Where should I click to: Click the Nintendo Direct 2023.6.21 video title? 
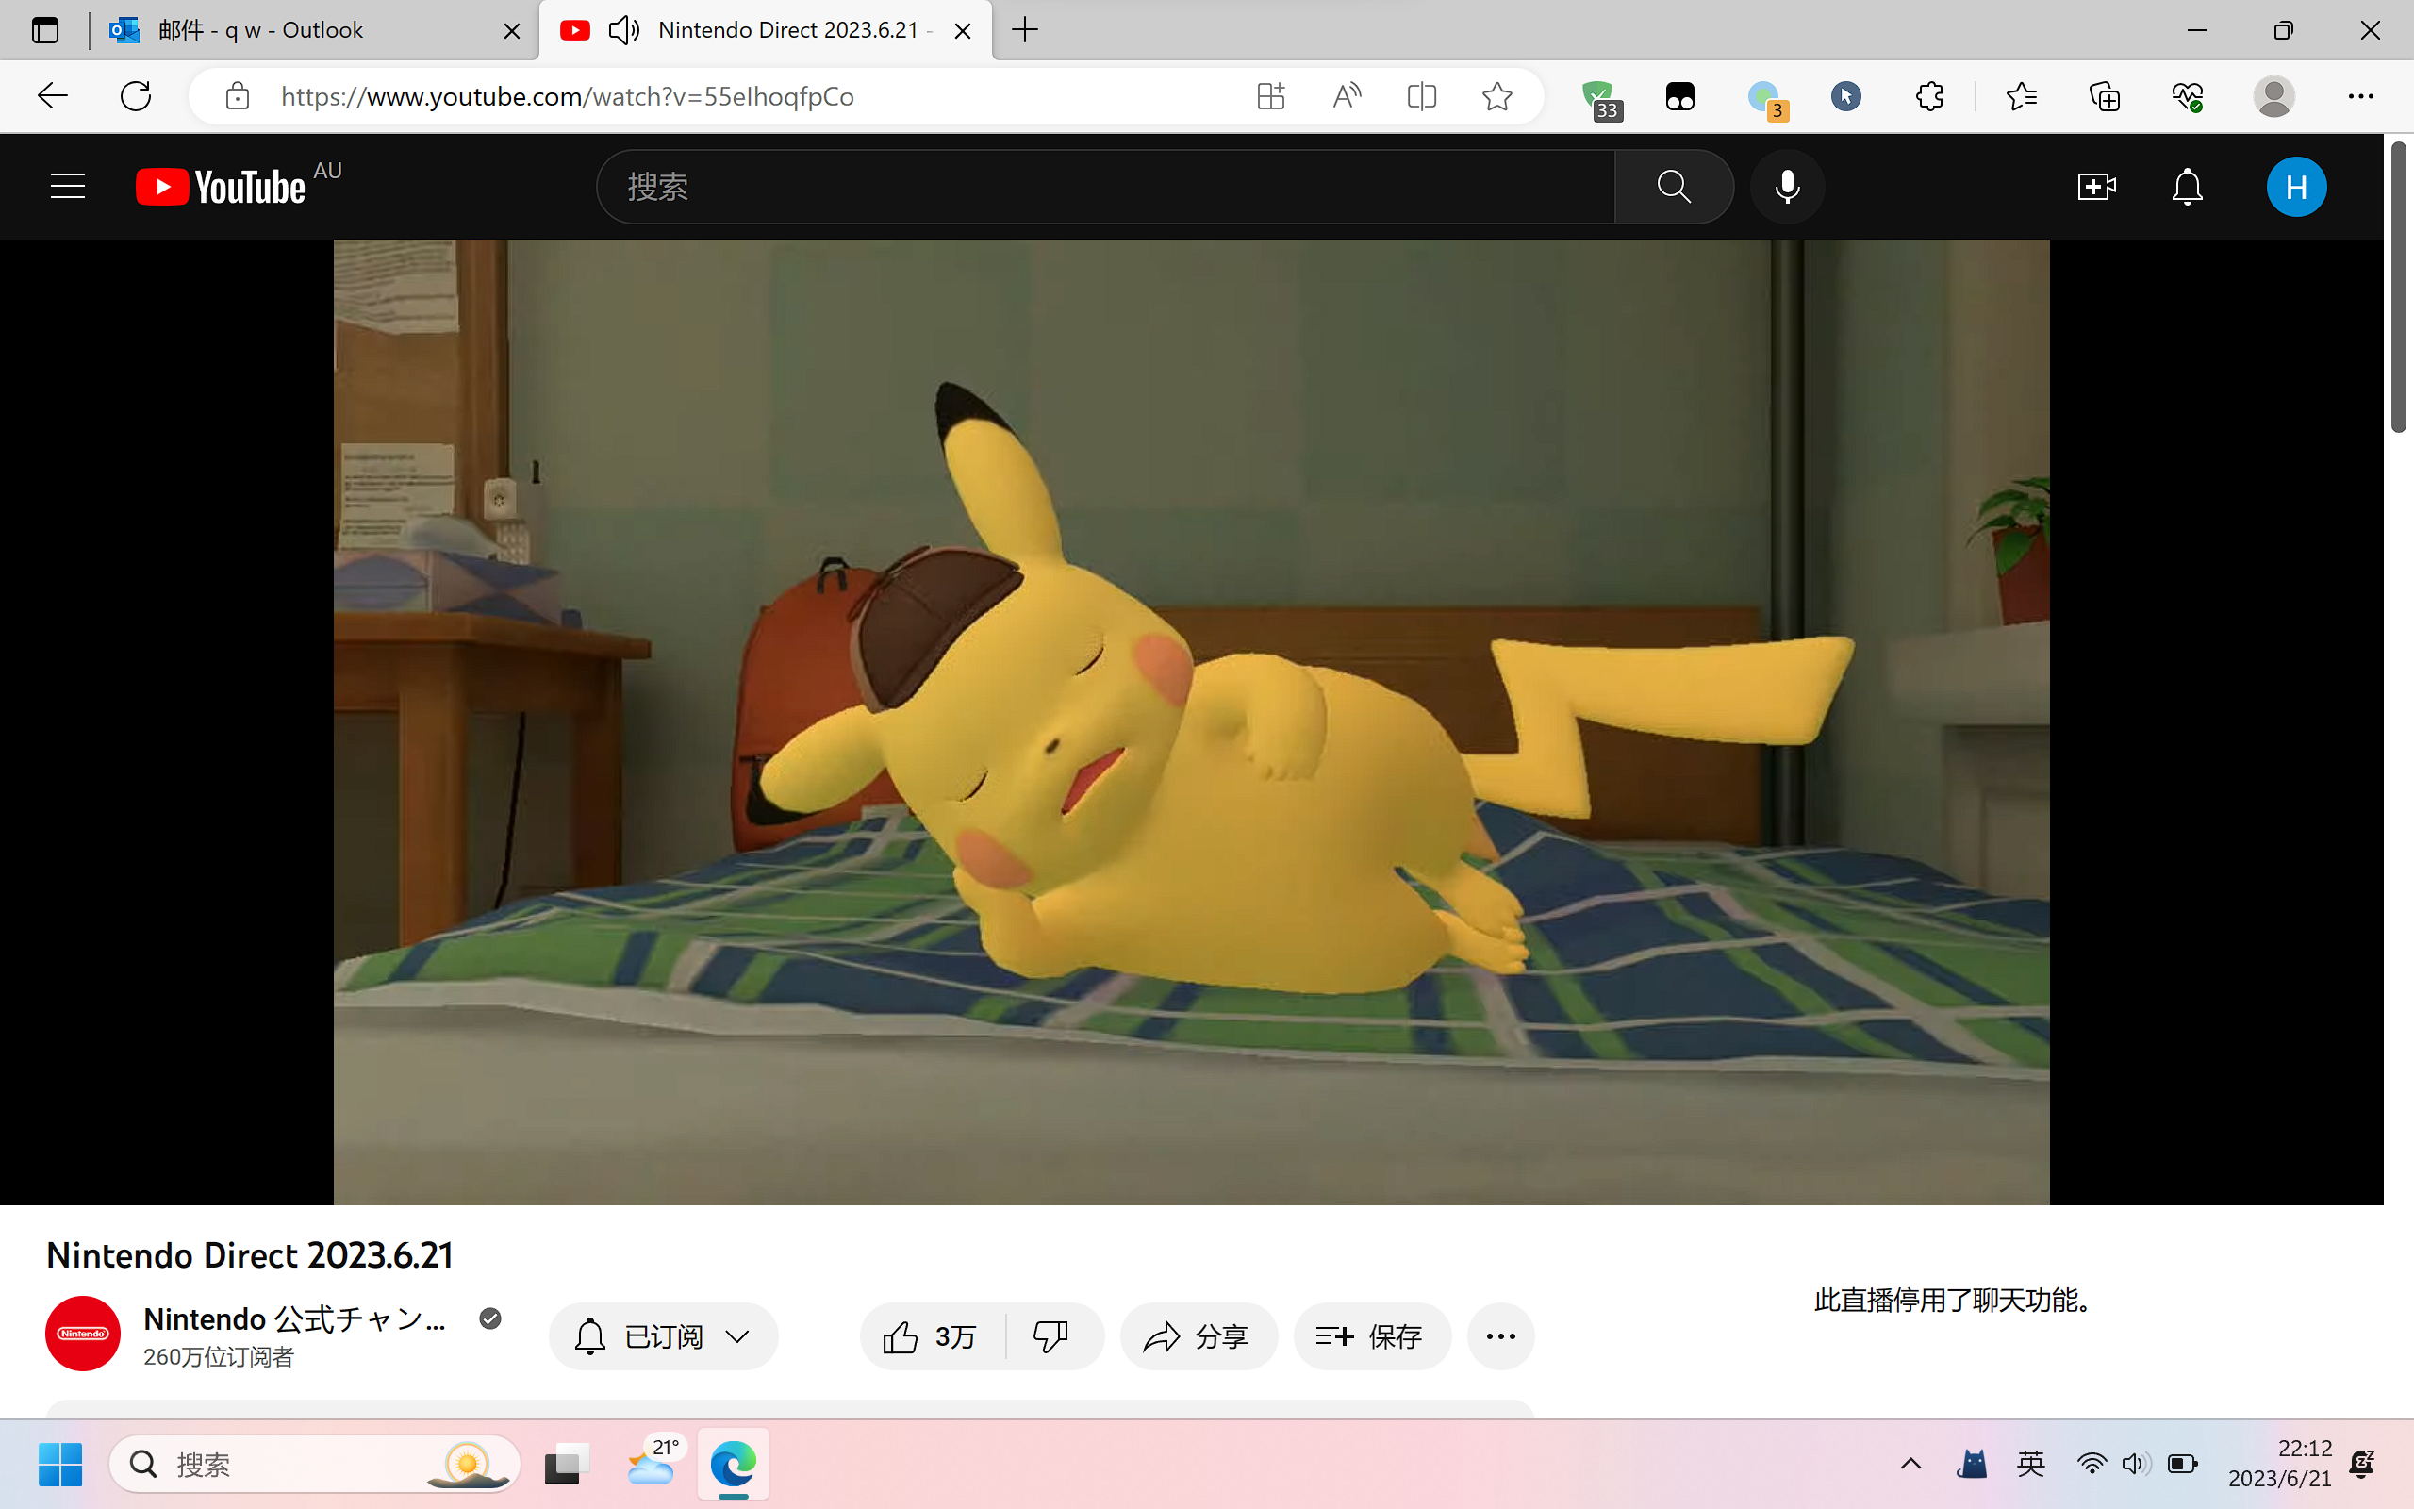[249, 1254]
